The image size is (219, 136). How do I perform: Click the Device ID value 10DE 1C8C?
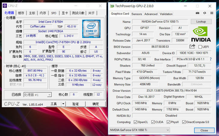coord(194,53)
